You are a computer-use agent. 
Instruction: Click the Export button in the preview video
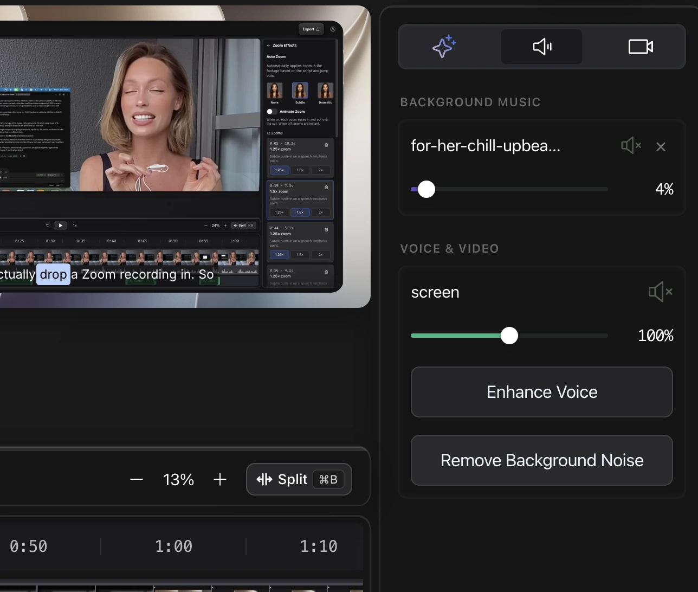311,29
